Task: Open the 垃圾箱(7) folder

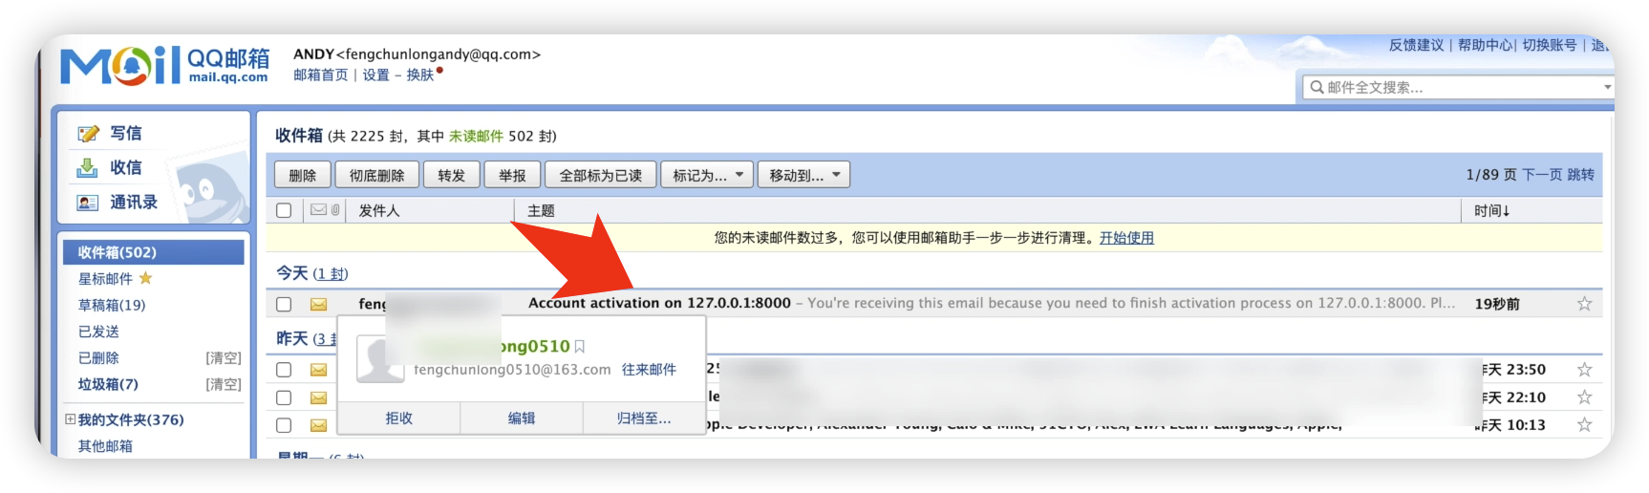Action: point(108,384)
